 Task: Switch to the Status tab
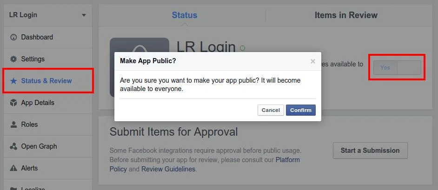click(x=185, y=15)
